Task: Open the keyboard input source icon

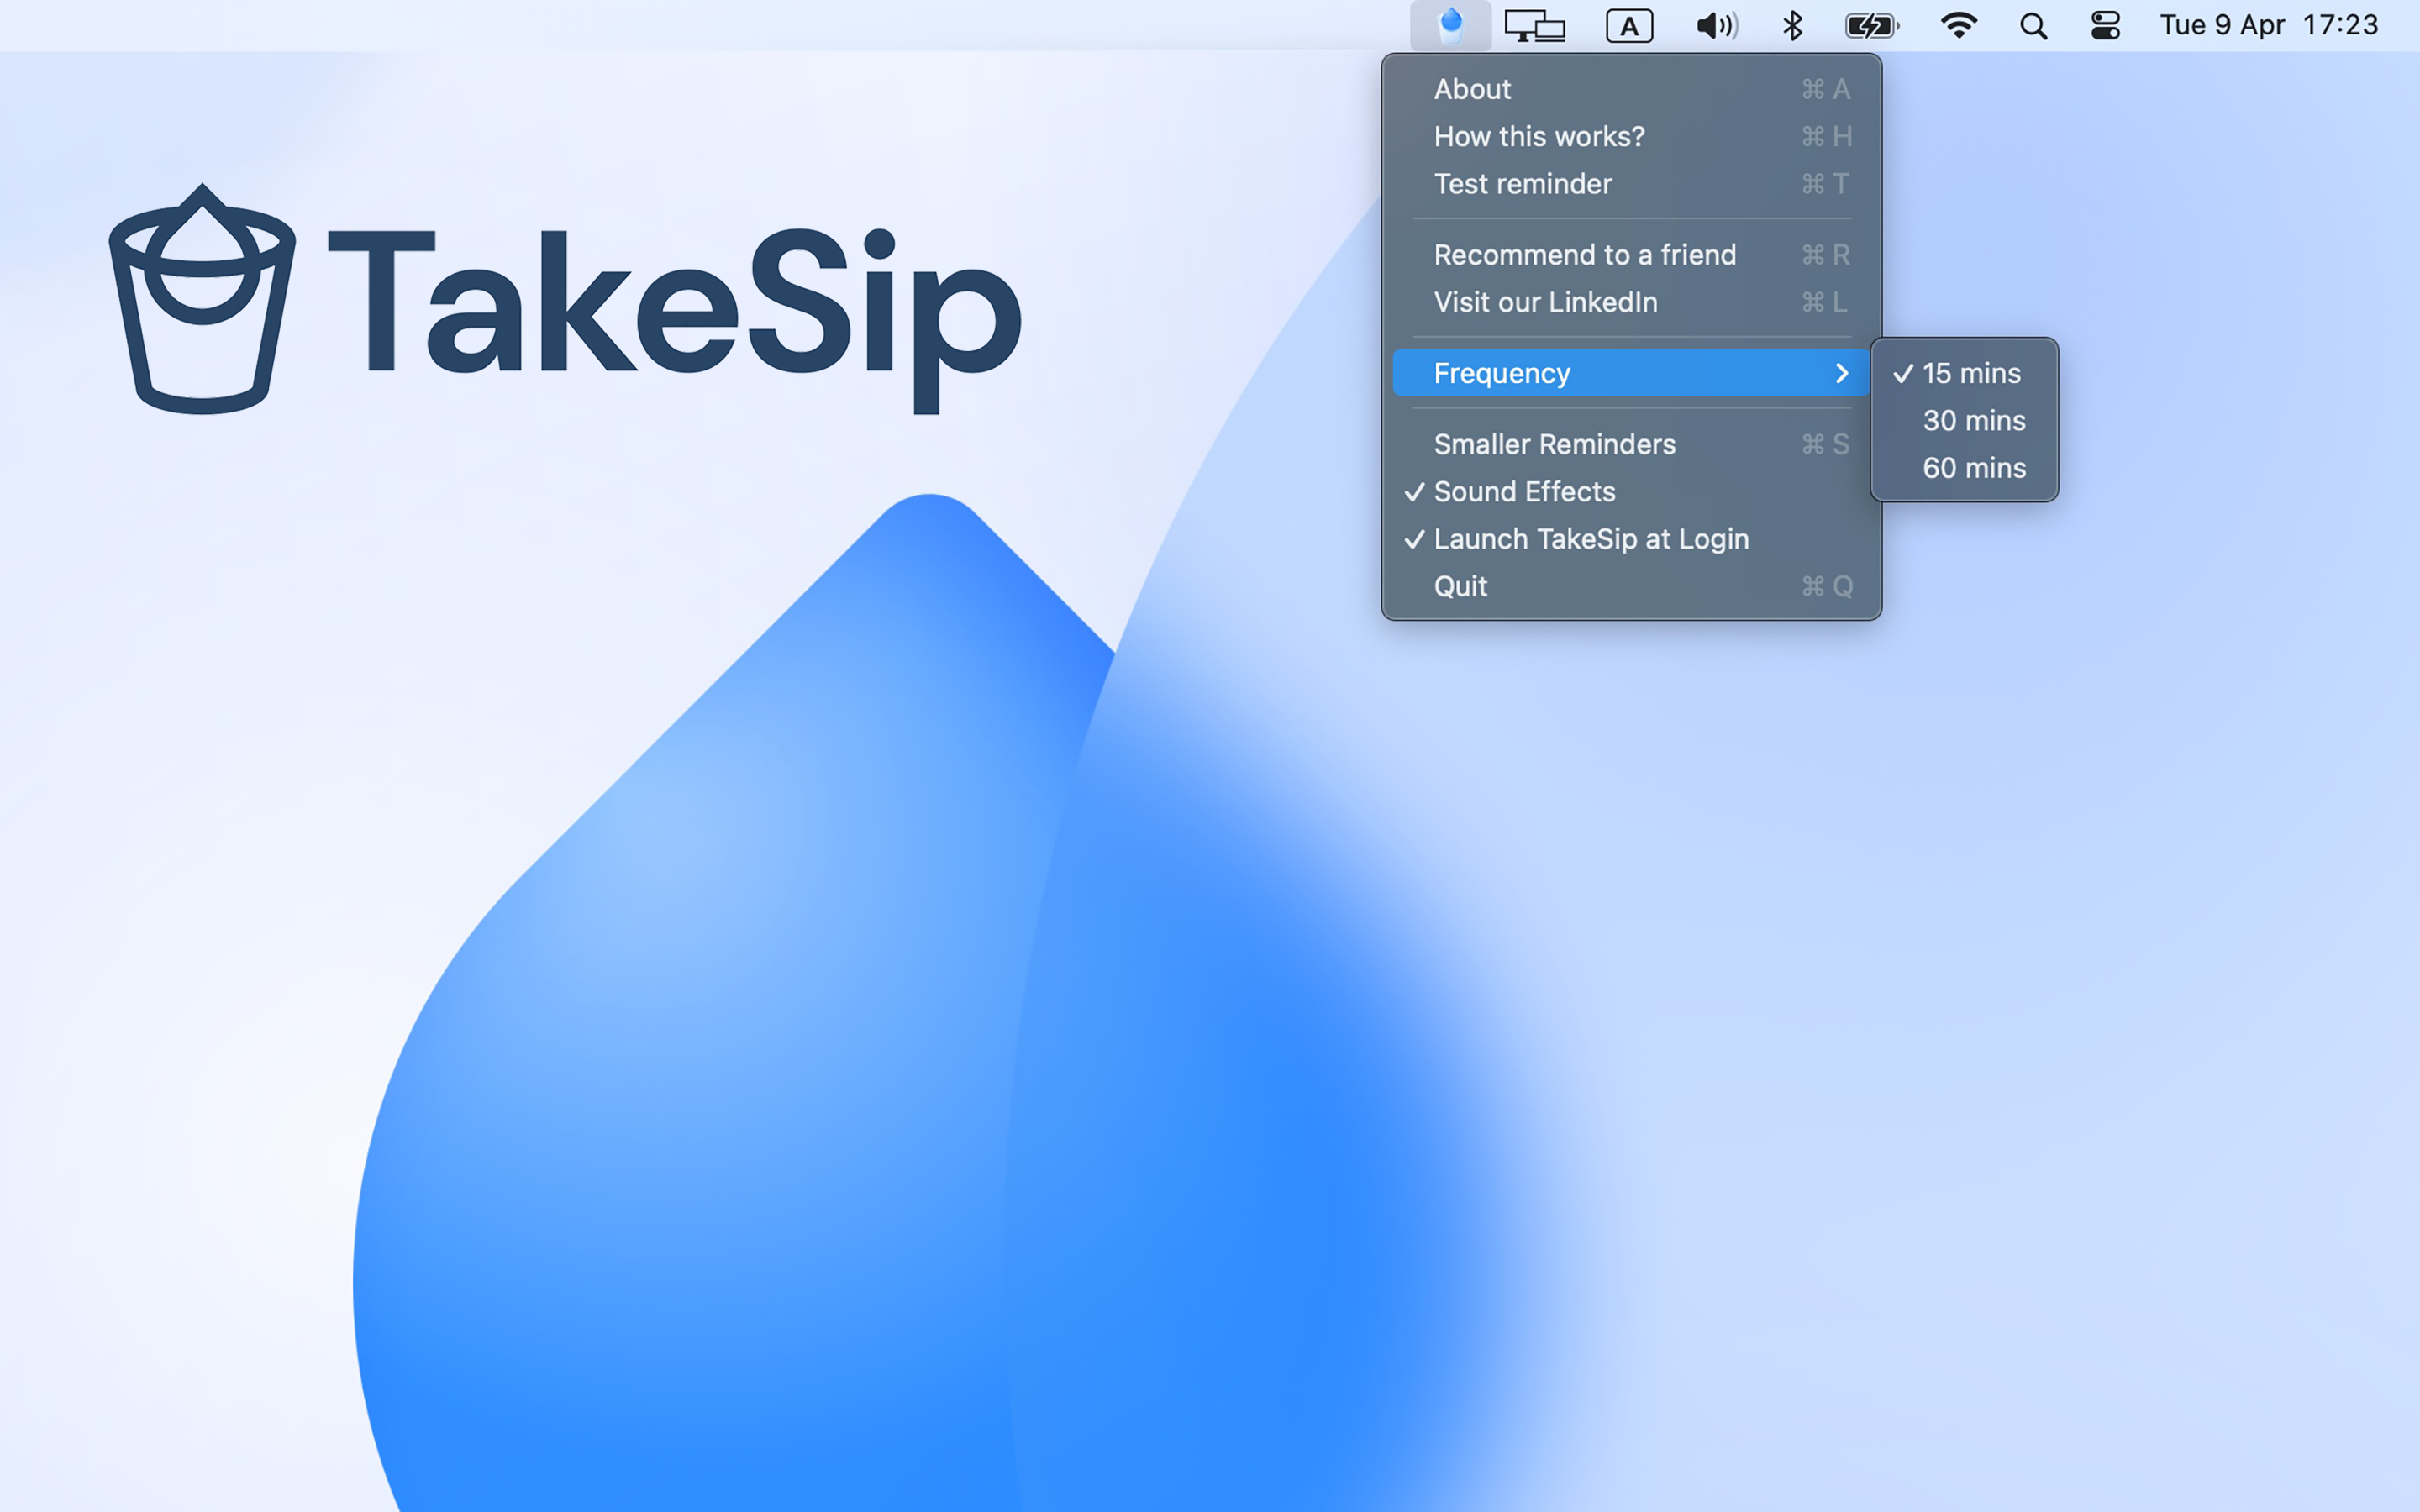Action: click(1629, 26)
